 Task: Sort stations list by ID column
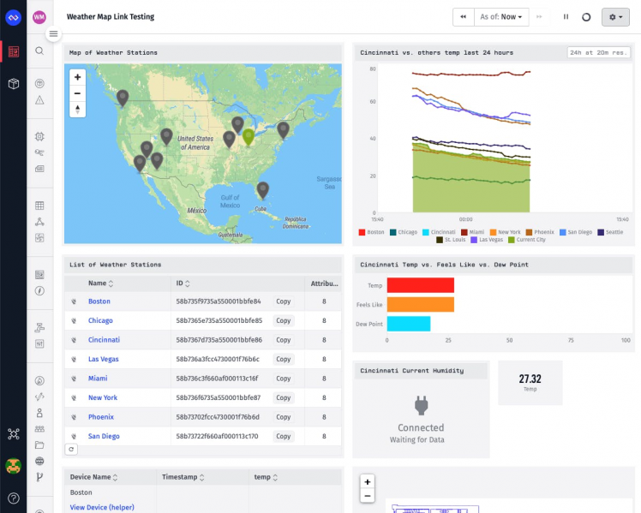pyautogui.click(x=189, y=283)
